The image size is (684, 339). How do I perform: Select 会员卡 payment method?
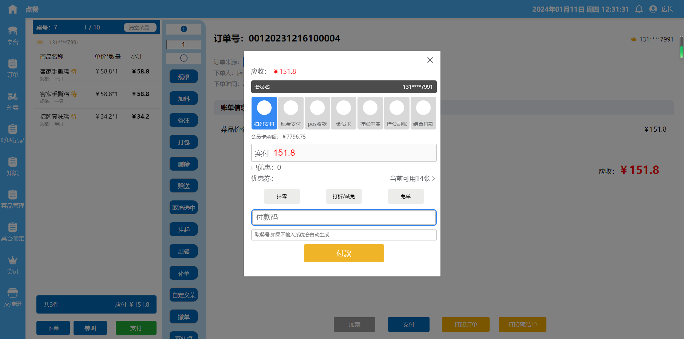coord(344,113)
